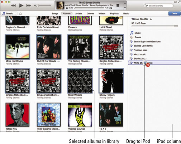The width and height of the screenshot is (181, 144).
Task: Click the rewind previous track button
Action: (14, 5)
